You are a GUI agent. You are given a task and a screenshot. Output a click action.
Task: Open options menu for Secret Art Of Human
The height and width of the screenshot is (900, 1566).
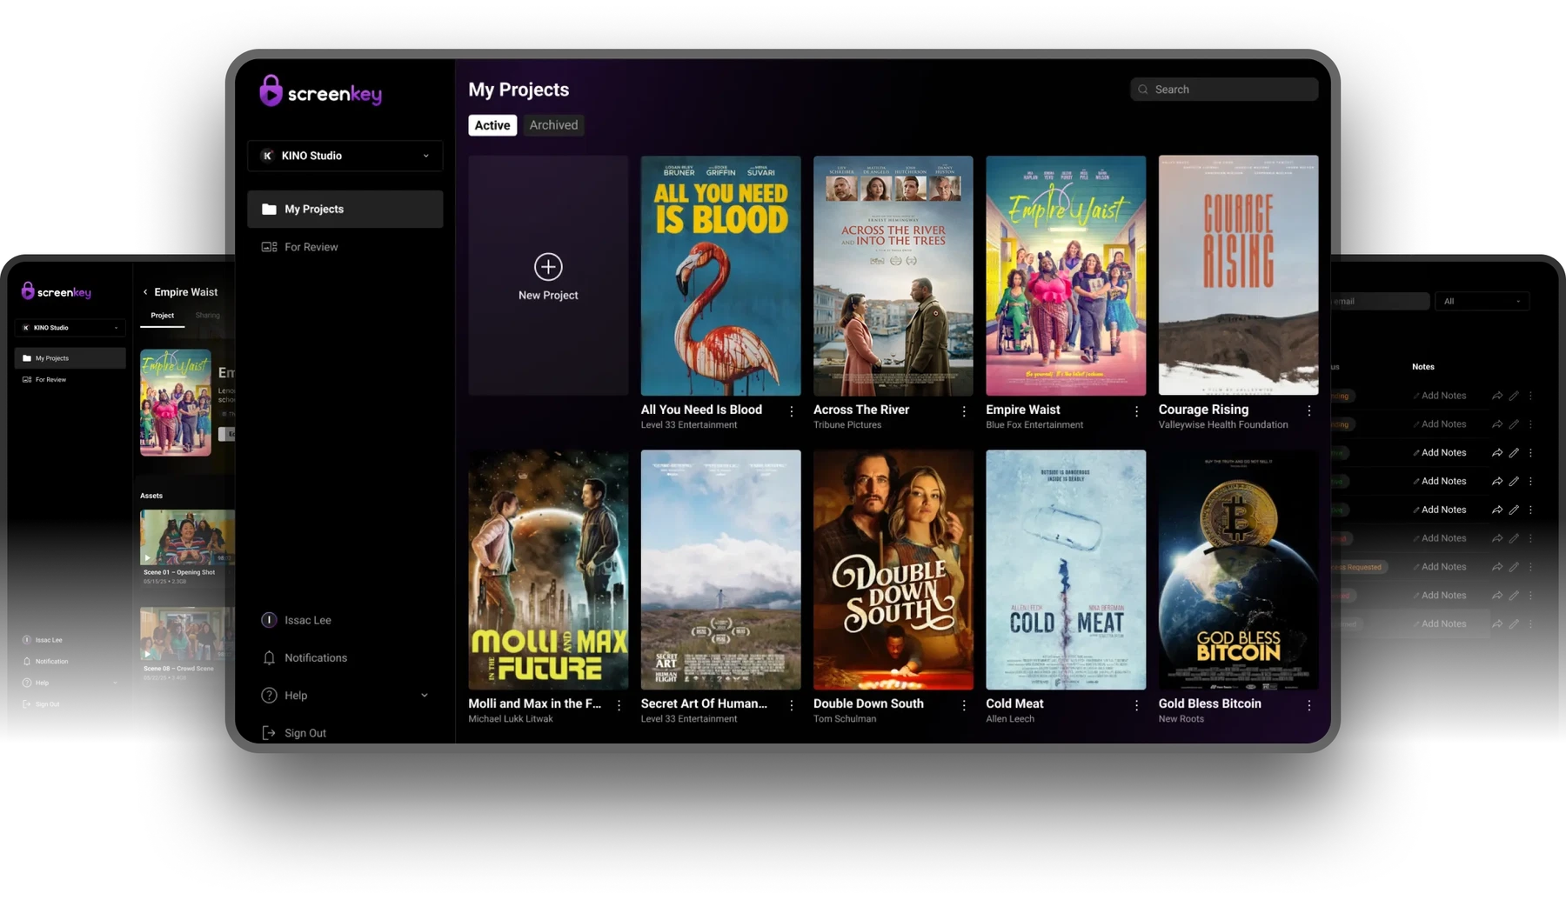(791, 705)
